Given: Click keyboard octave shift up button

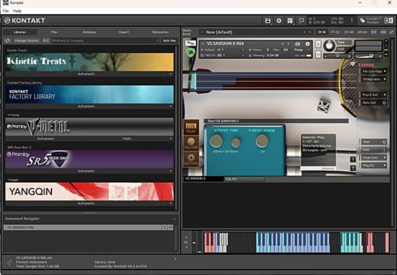Looking at the screenshot, I should pos(186,238).
